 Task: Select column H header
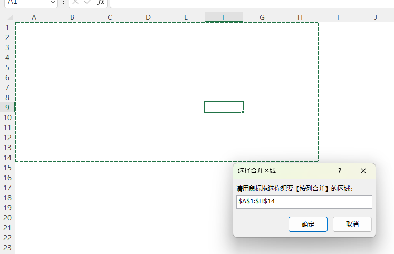click(x=300, y=17)
